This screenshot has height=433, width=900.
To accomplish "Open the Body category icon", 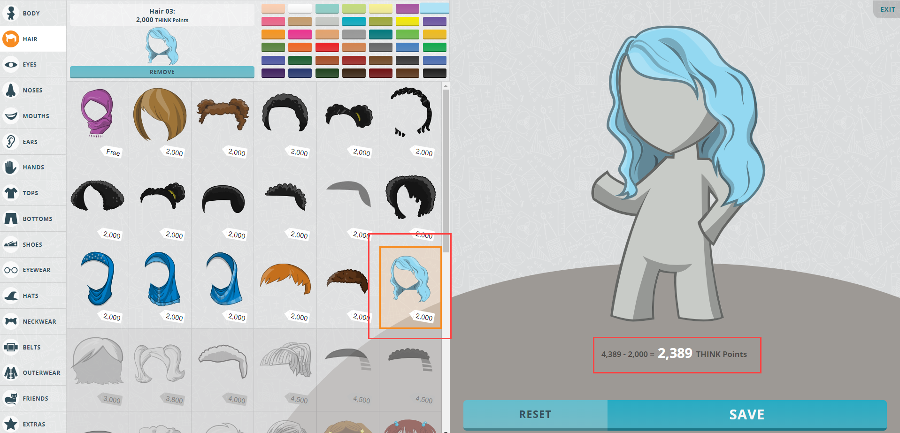I will [x=11, y=13].
